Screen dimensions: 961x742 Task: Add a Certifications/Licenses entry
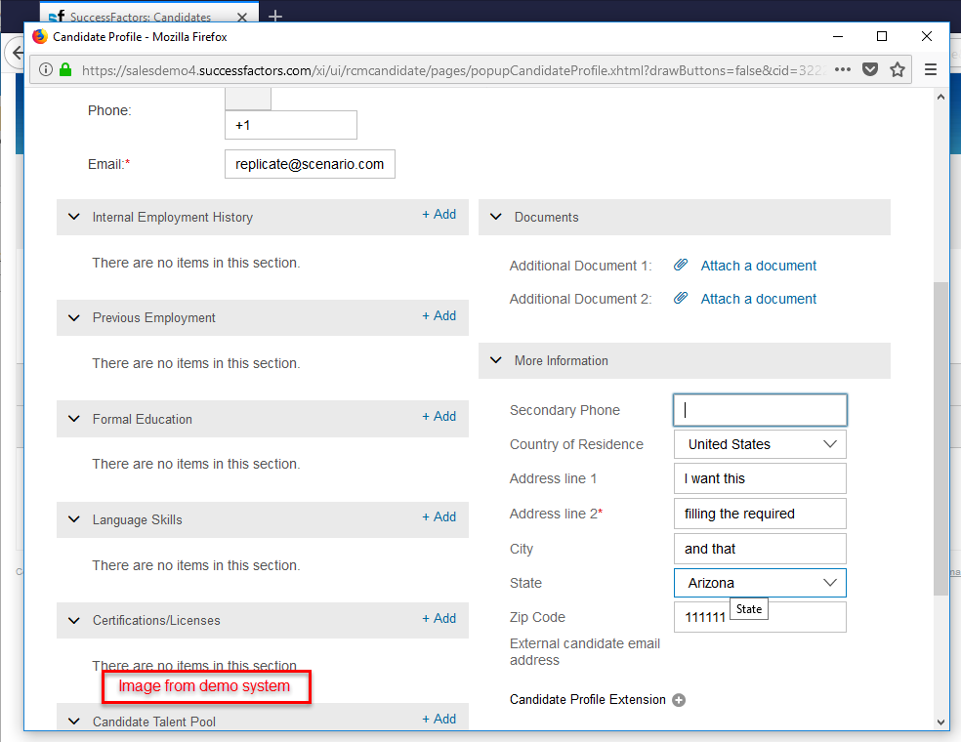point(439,618)
